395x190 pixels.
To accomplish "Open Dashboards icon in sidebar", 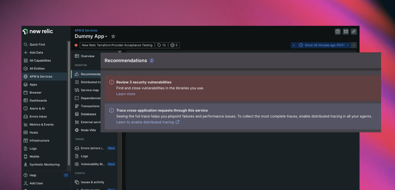I will point(26,100).
